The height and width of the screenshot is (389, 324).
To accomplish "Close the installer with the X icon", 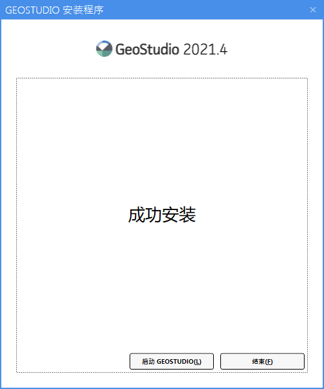I will click(313, 10).
